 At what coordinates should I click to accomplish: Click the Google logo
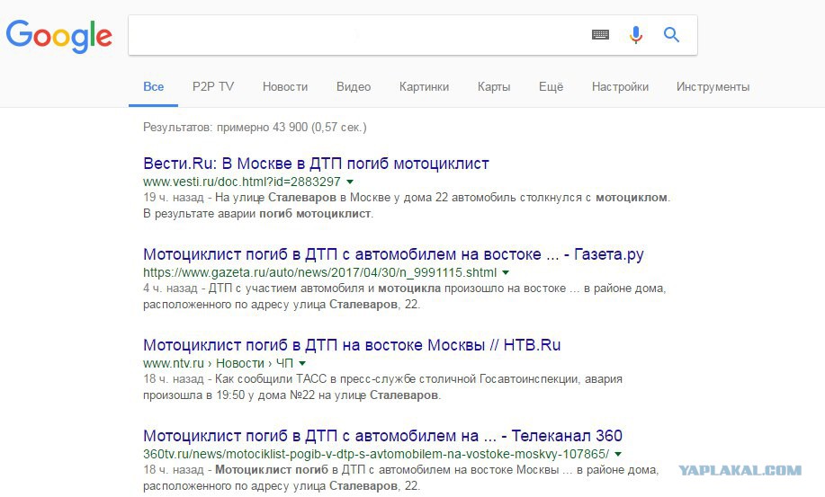pos(59,36)
